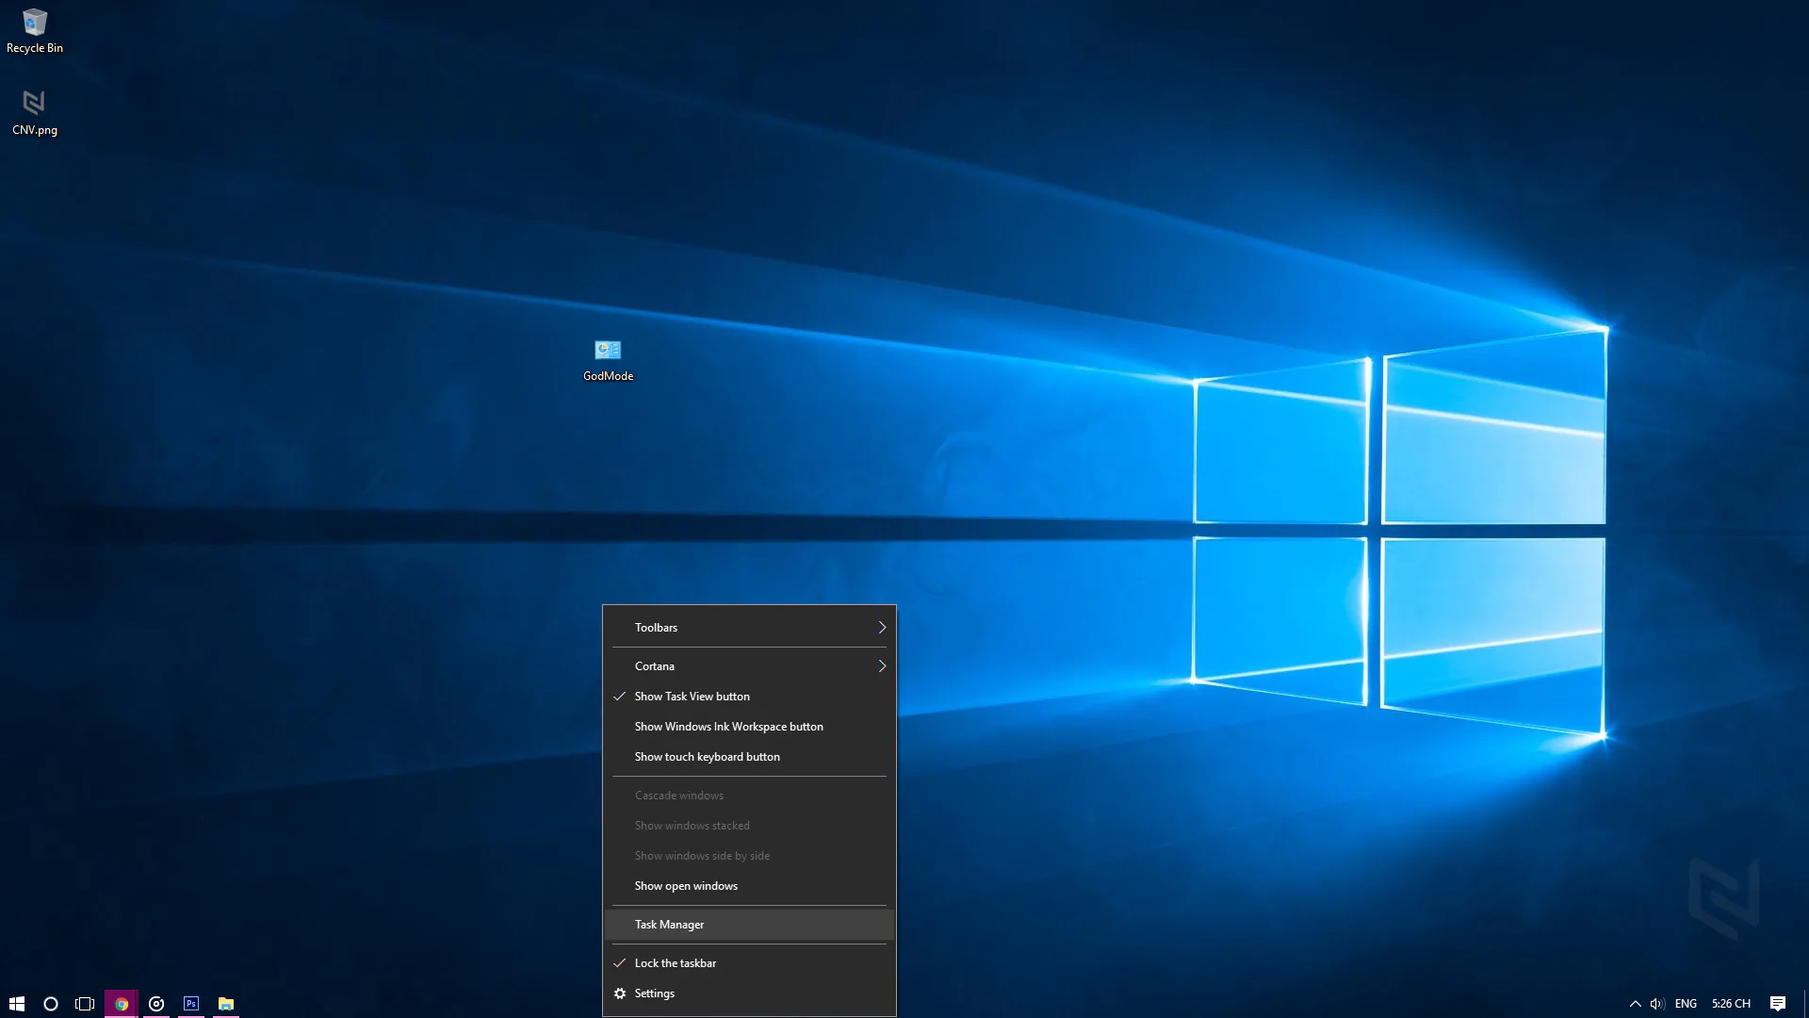This screenshot has height=1018, width=1809.
Task: Enable Show touch keyboard button
Action: 749,757
